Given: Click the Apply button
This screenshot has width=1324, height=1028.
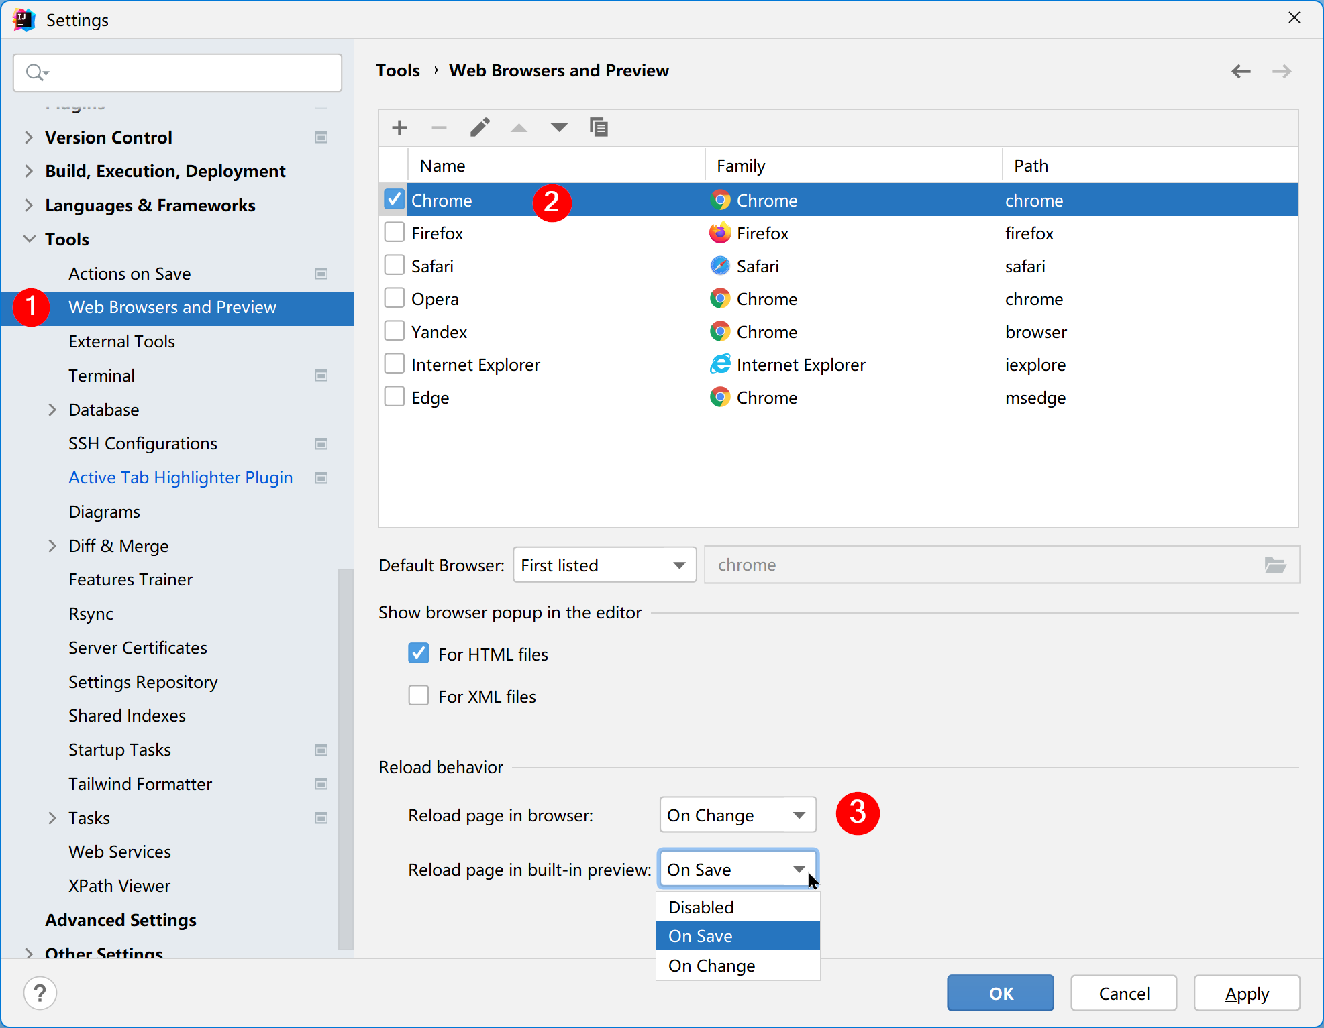Looking at the screenshot, I should 1246,993.
